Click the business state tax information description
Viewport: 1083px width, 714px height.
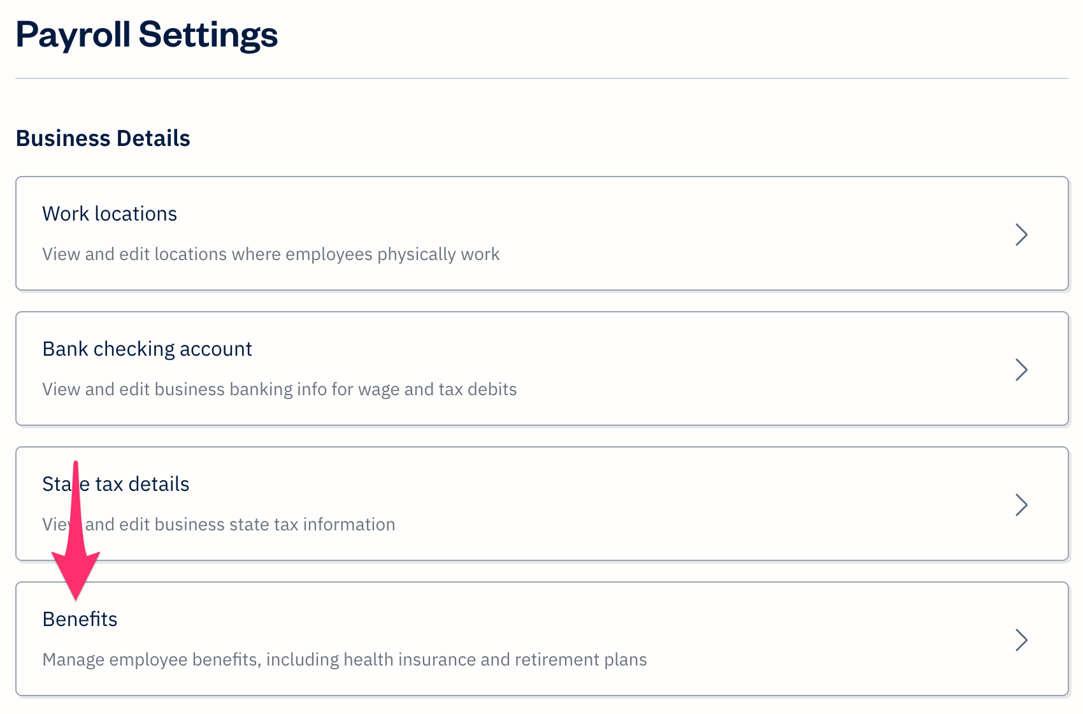click(x=219, y=525)
